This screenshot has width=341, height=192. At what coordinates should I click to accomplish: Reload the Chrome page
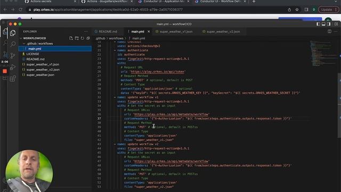click(x=20, y=10)
